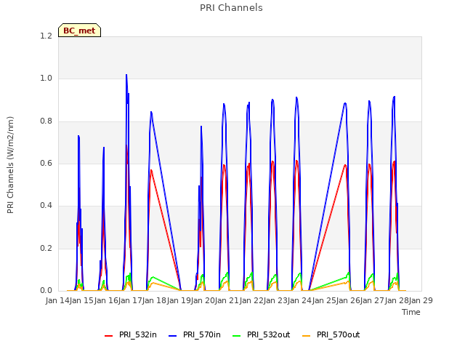Click the 0.6 y-axis tick label

(46, 163)
